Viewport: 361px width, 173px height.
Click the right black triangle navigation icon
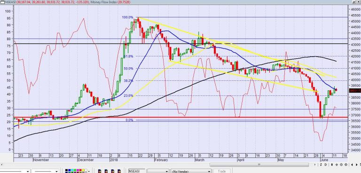pos(357,165)
